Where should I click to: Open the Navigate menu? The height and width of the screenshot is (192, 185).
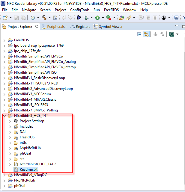coord(29,10)
